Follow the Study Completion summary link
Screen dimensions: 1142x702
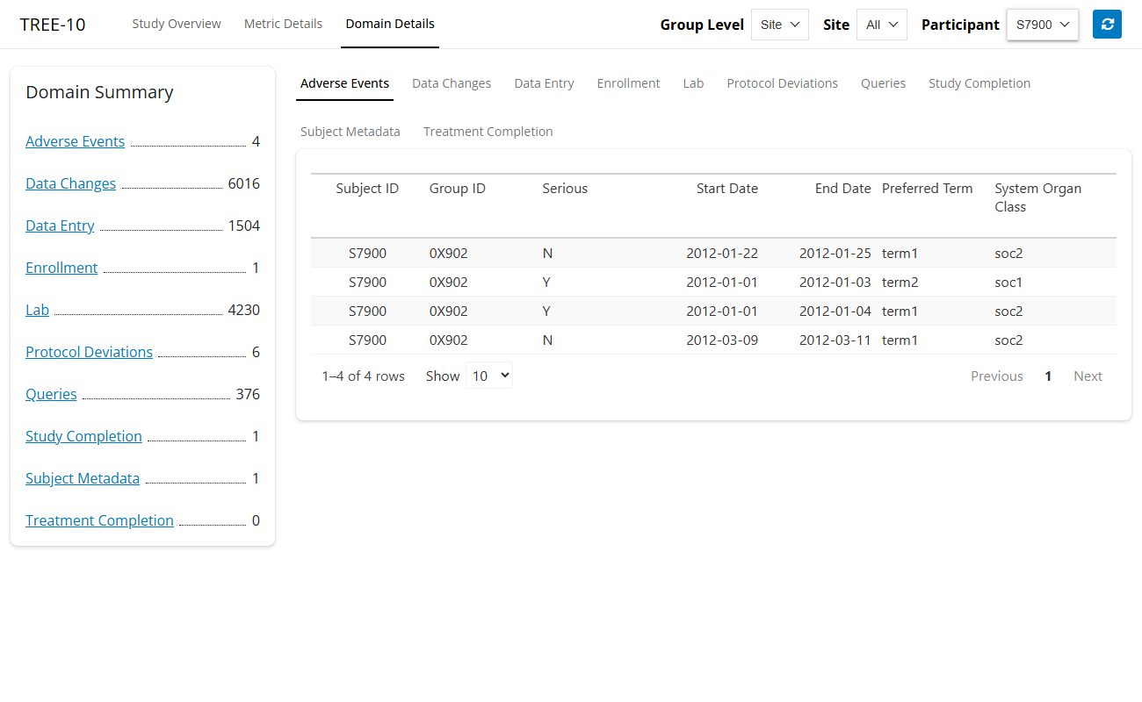(x=83, y=436)
